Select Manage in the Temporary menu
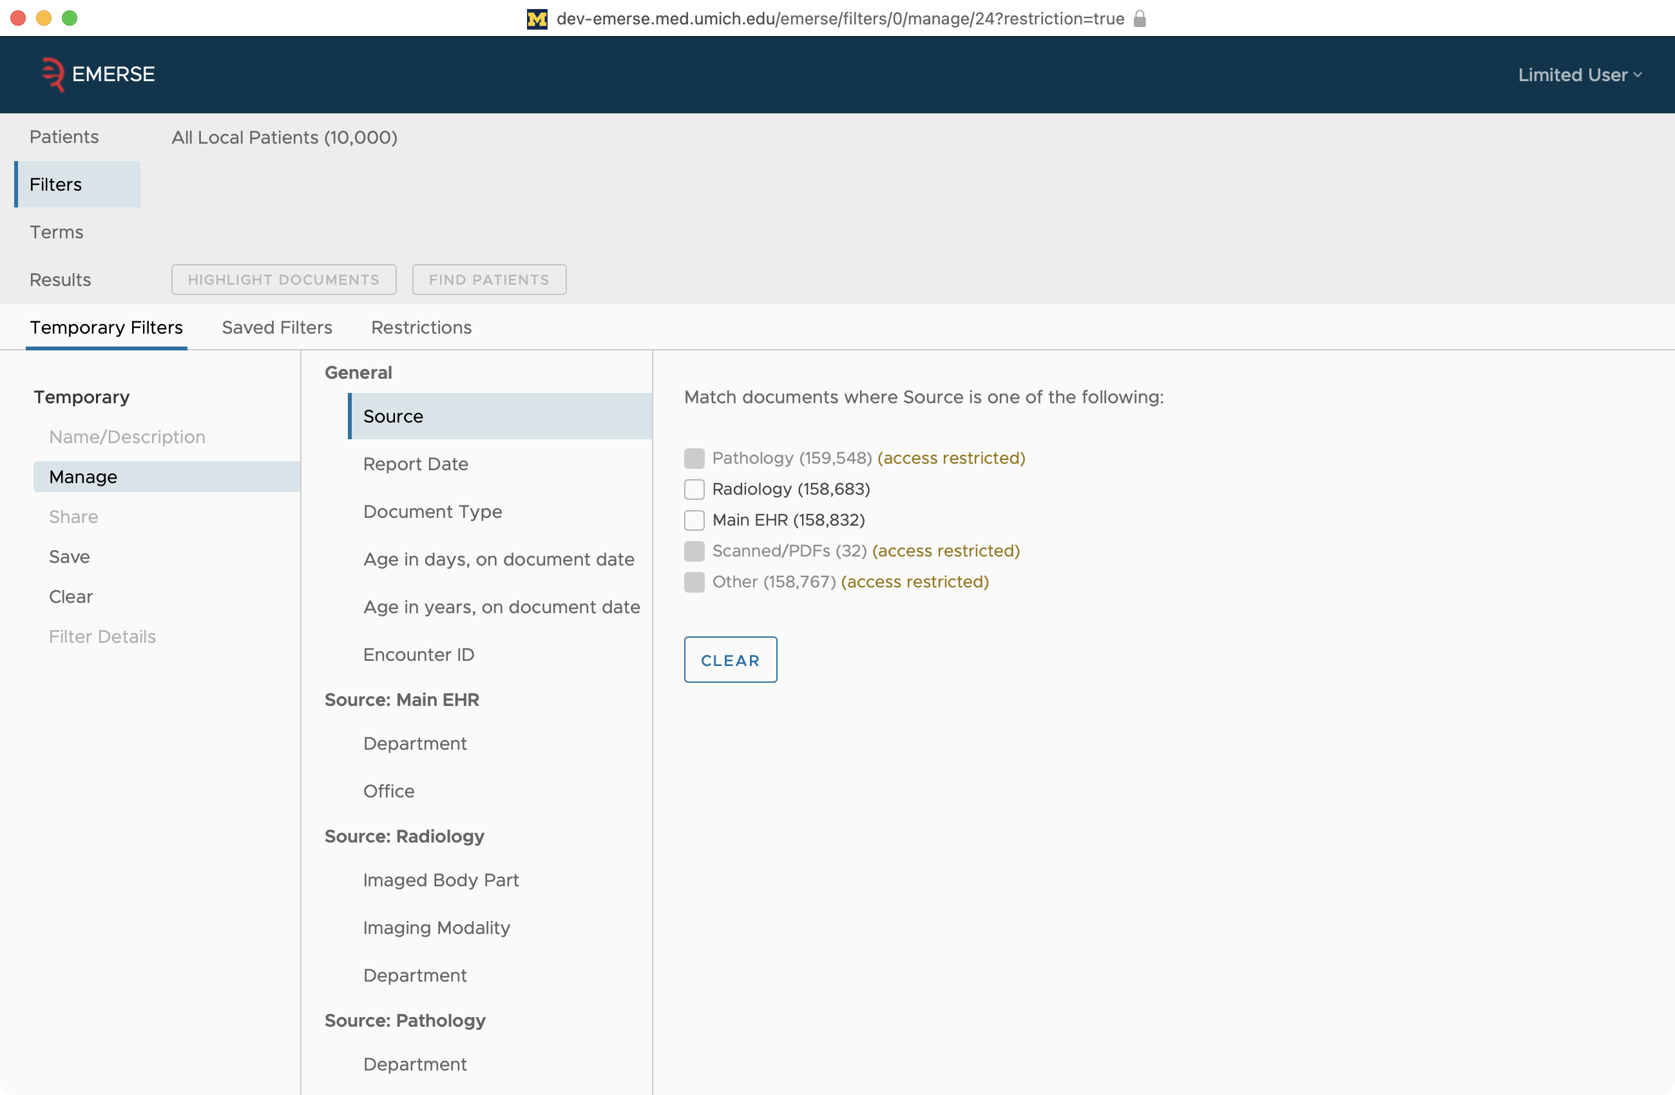 coord(167,477)
